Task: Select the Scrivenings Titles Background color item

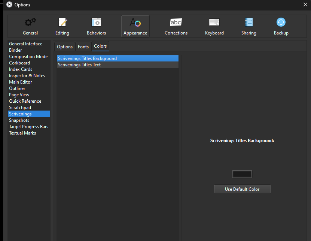Action: click(118, 58)
